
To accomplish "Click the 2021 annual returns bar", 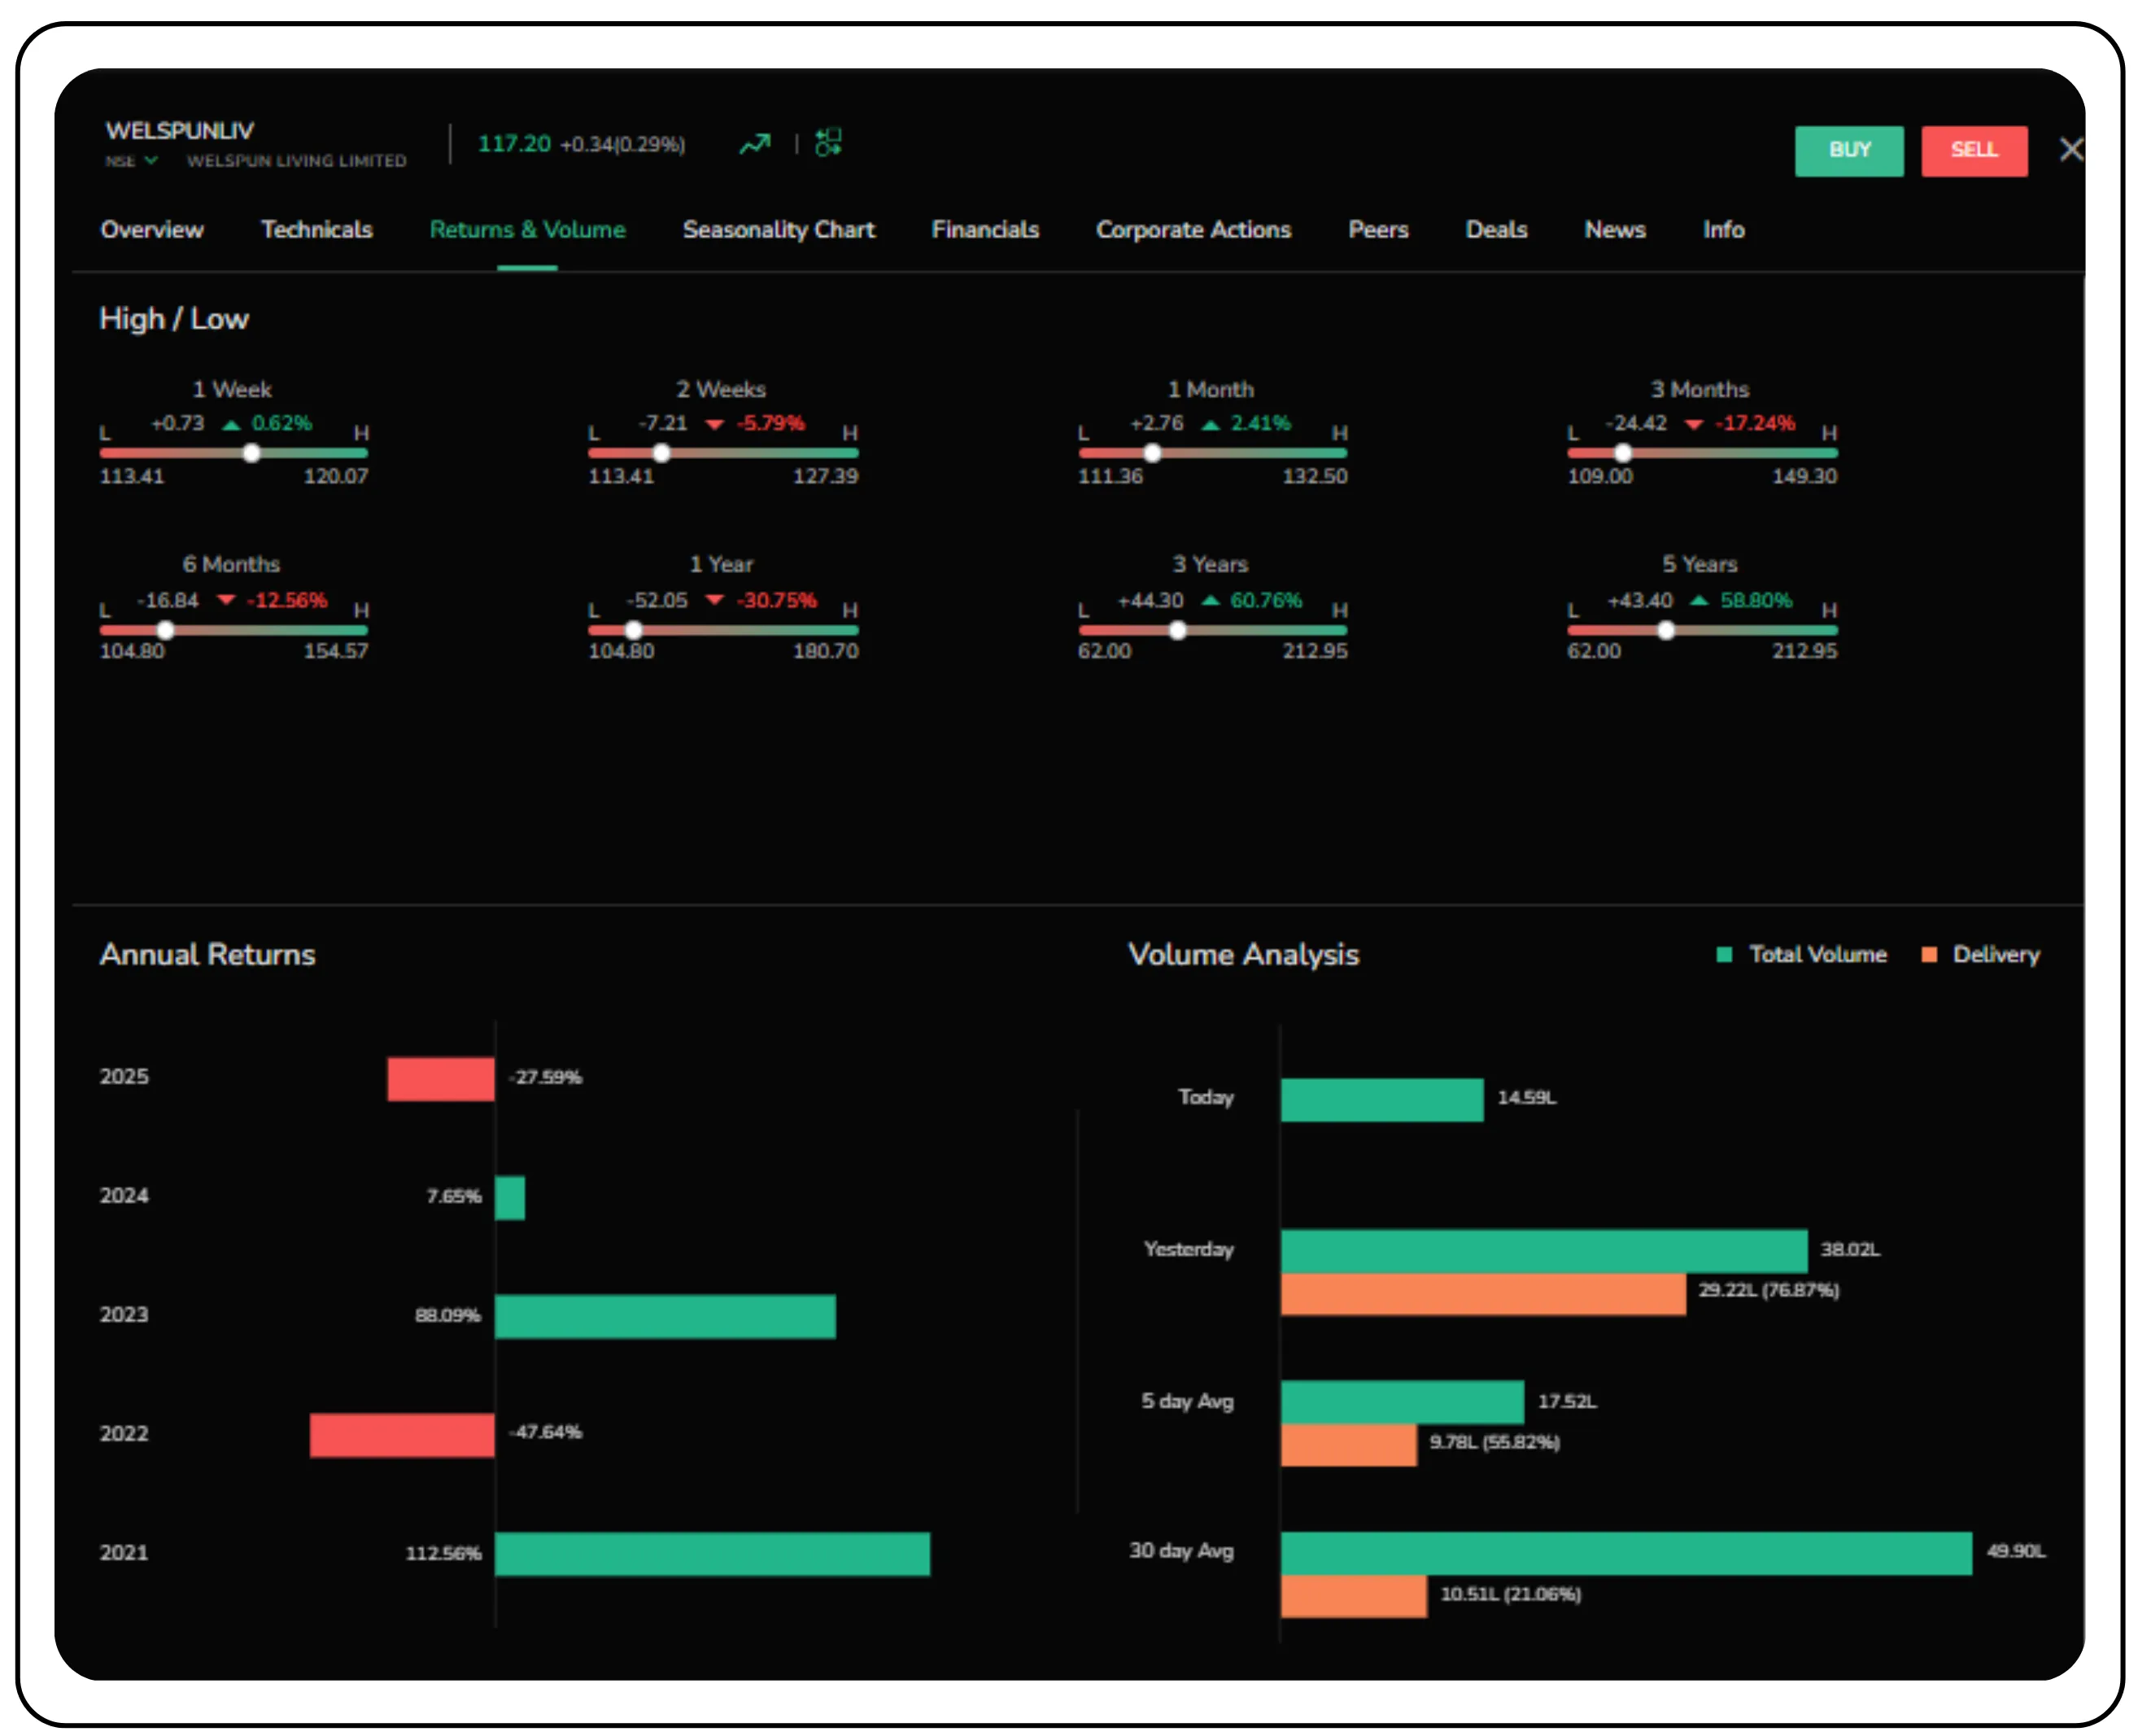I will (712, 1554).
